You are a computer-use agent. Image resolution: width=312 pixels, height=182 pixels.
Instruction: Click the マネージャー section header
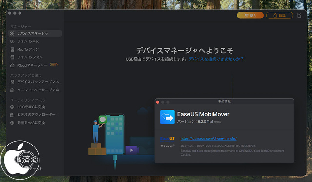(x=20, y=27)
